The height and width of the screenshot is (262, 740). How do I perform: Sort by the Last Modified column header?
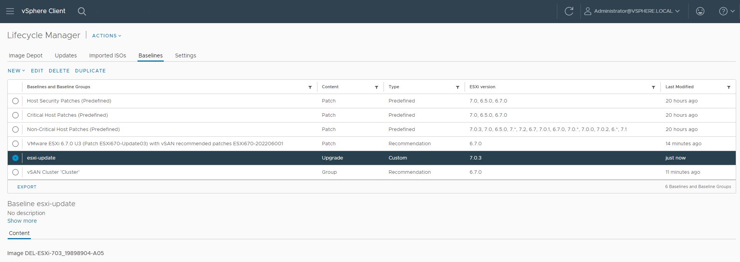pyautogui.click(x=679, y=87)
